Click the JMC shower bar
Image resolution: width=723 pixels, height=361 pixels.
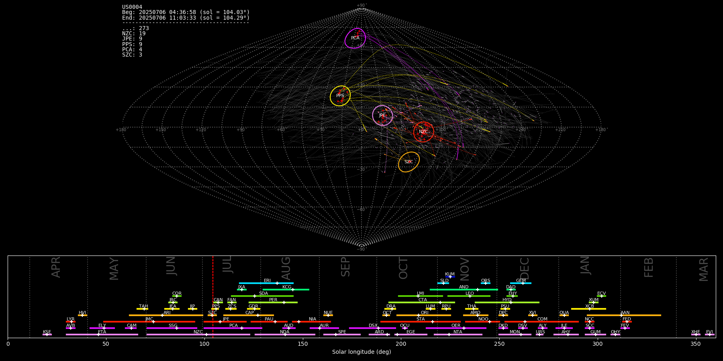tap(149, 322)
